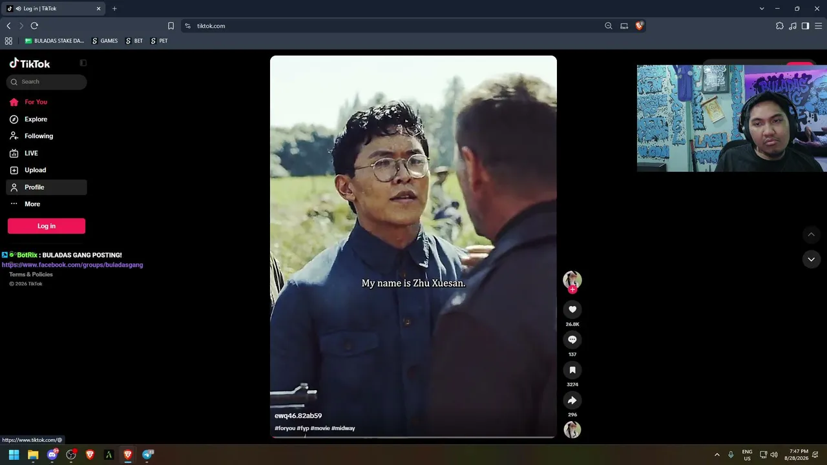Open the buladasgang Facebook group link
Viewport: 827px width, 465px height.
pos(72,265)
